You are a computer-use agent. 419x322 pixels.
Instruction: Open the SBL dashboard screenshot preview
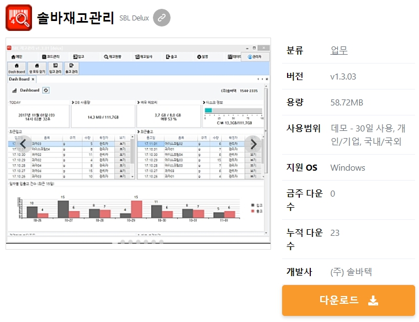click(138, 144)
